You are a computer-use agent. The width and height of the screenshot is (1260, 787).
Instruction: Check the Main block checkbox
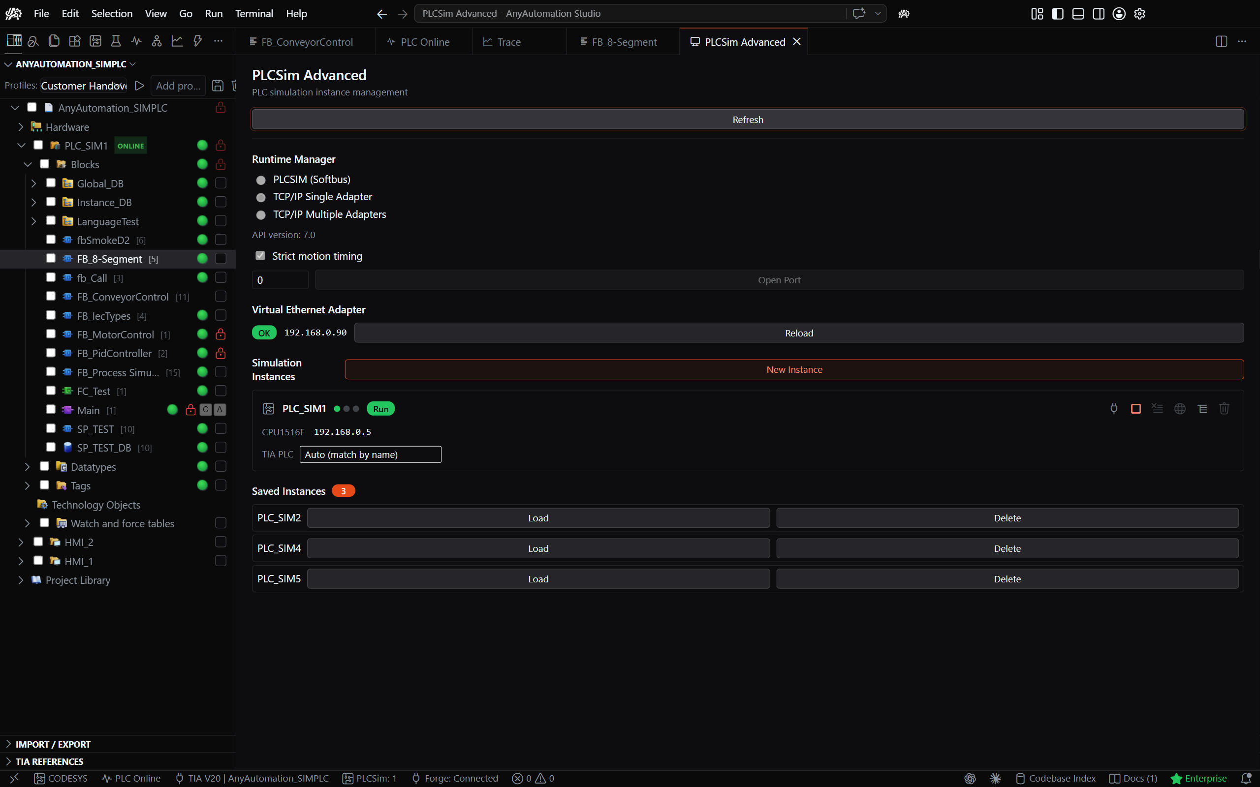click(x=51, y=410)
